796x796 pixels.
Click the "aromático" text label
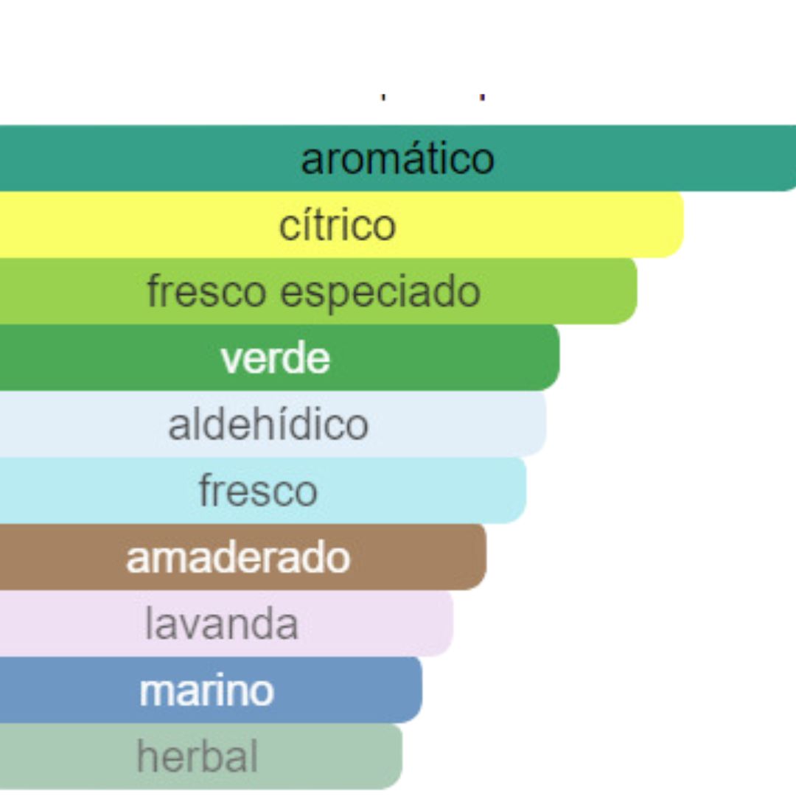click(x=397, y=158)
